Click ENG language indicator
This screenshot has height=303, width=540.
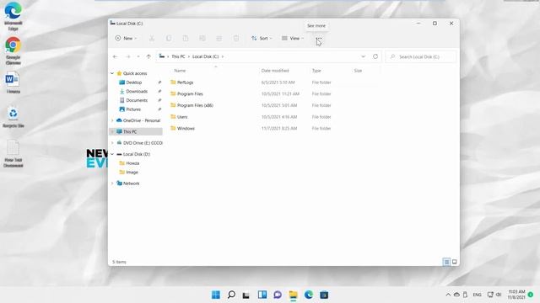click(477, 295)
